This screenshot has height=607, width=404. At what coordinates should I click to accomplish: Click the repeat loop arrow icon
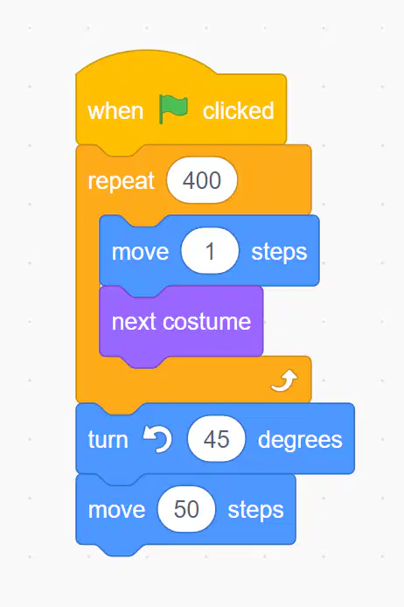pyautogui.click(x=284, y=380)
